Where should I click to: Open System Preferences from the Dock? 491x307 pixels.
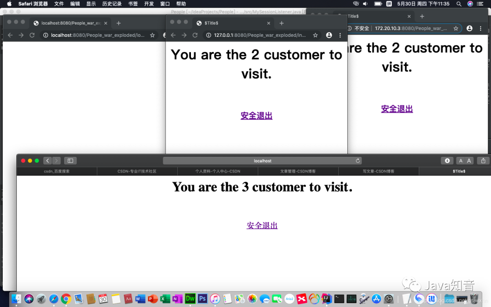pos(389,298)
